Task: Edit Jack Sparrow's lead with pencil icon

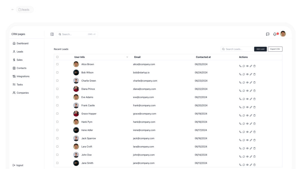Action: 251,140
